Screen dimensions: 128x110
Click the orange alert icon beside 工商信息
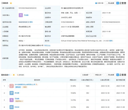pos(11,3)
